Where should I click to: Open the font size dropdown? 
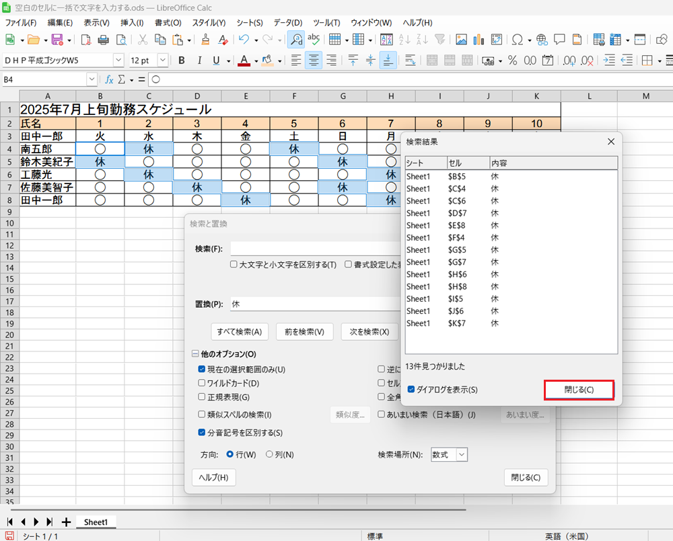click(x=163, y=60)
